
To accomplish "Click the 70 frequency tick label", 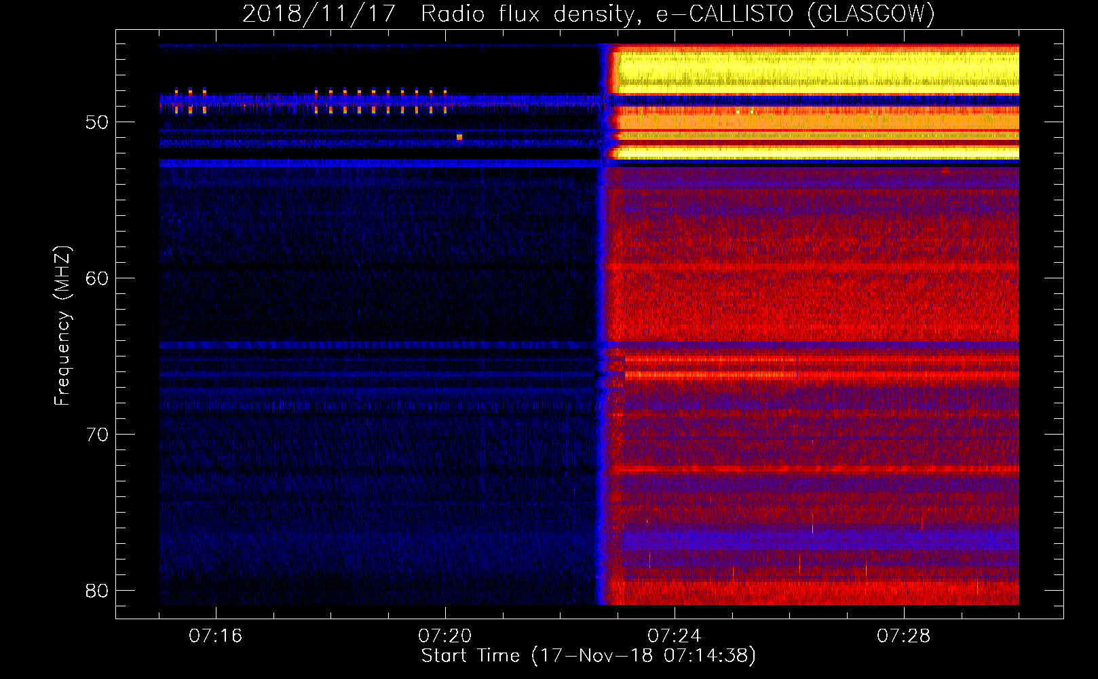I will tap(97, 435).
